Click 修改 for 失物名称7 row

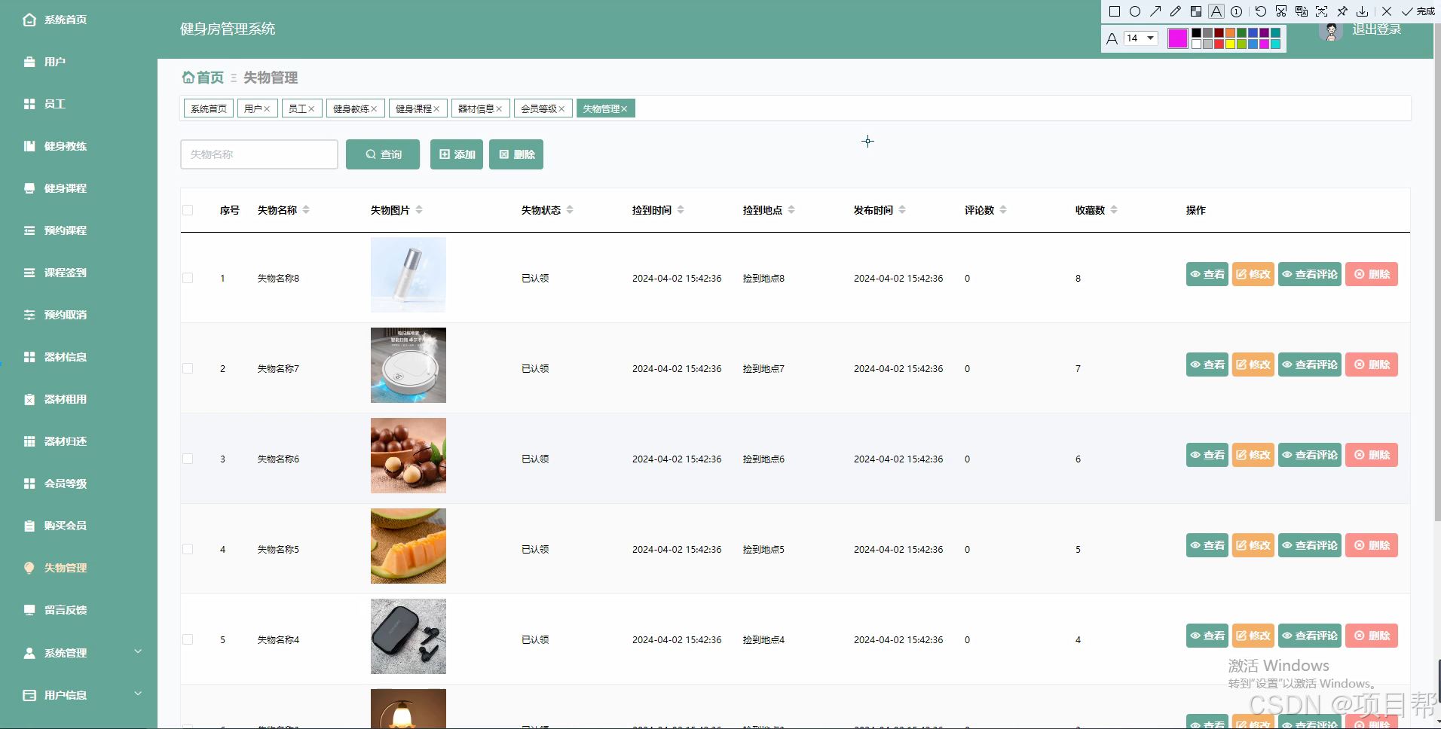pos(1253,364)
